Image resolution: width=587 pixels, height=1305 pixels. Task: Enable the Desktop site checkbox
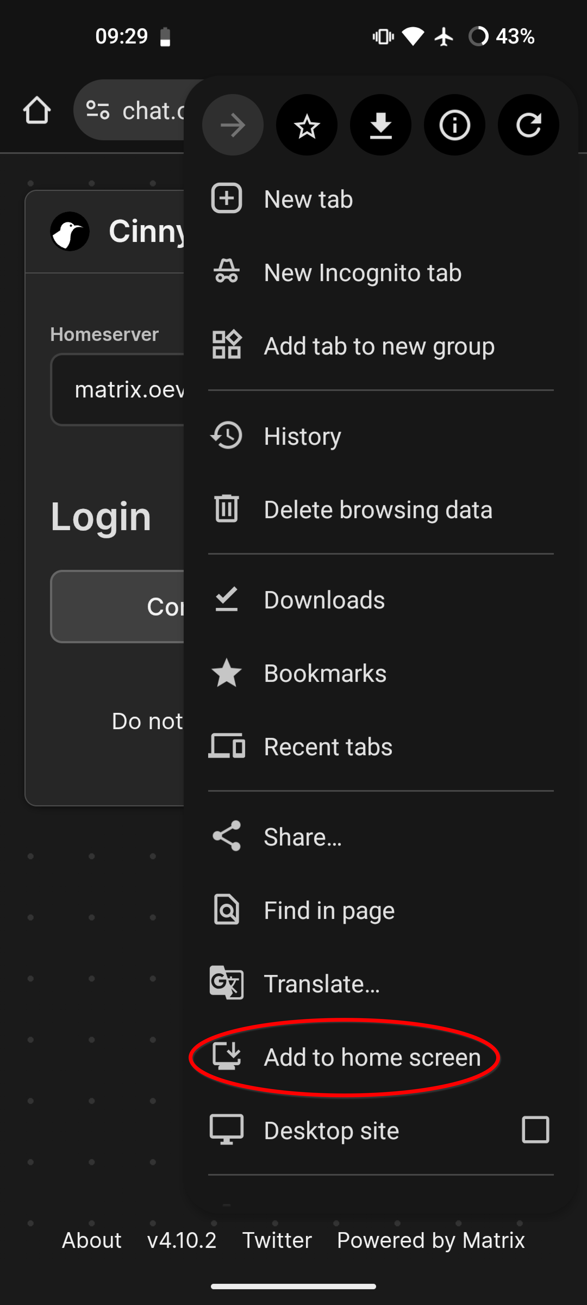coord(535,1130)
